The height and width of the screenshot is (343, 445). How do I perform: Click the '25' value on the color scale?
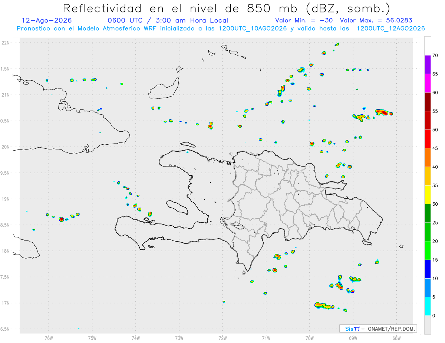pyautogui.click(x=435, y=223)
